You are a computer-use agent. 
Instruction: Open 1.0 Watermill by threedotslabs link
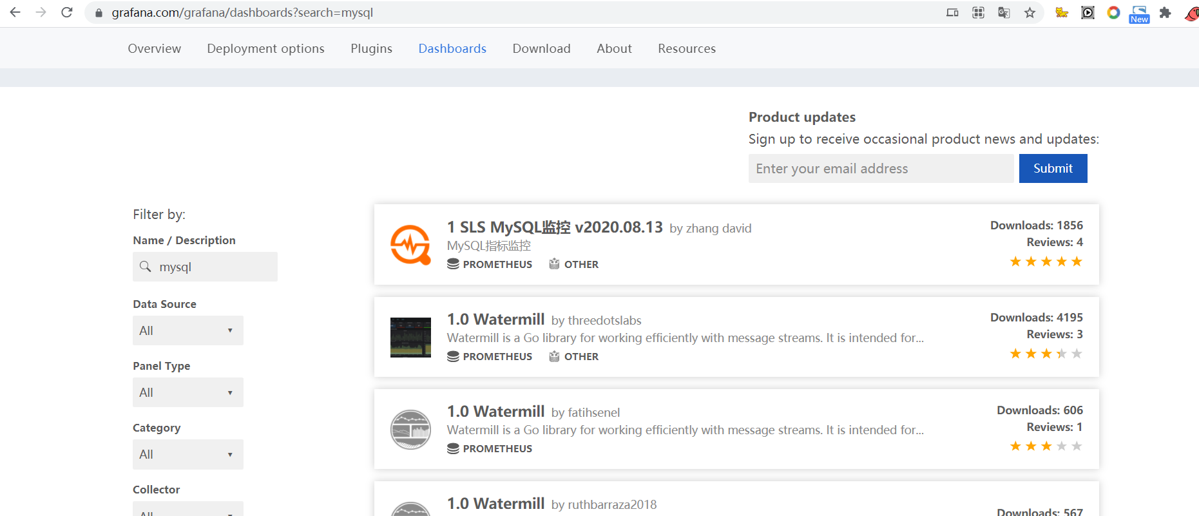495,320
